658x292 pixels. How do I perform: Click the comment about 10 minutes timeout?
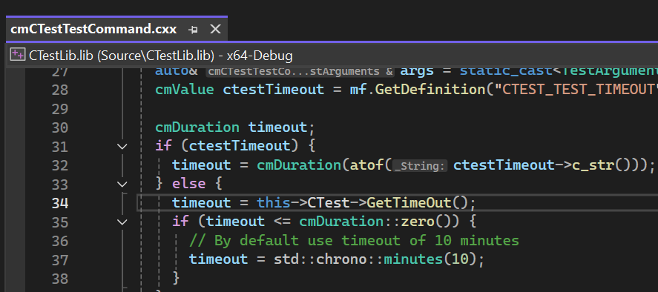354,241
